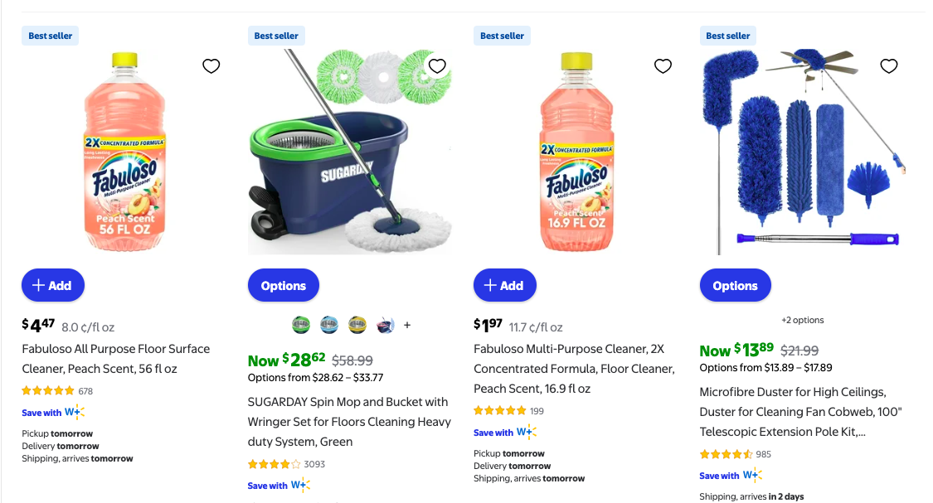Click Walmart+ logo under Microfibre Duster
Image resolution: width=933 pixels, height=503 pixels.
pos(751,476)
